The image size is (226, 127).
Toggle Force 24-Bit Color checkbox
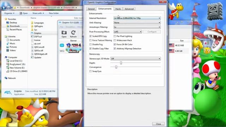(115, 44)
